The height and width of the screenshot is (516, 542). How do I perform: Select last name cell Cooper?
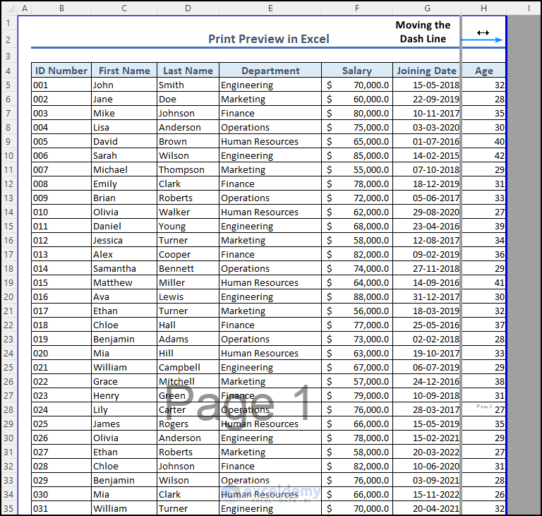pos(188,255)
